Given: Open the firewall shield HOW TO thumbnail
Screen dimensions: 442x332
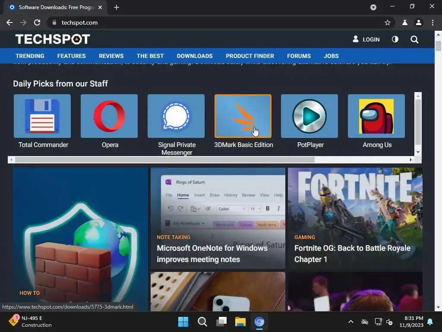Looking at the screenshot, I should pyautogui.click(x=80, y=239).
